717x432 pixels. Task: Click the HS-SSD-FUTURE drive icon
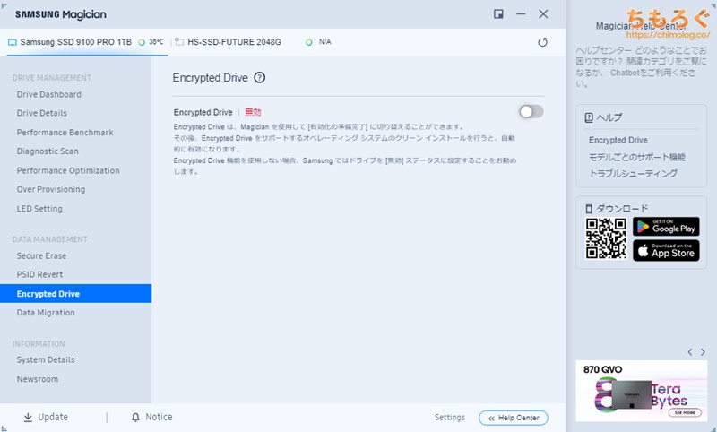click(x=179, y=41)
